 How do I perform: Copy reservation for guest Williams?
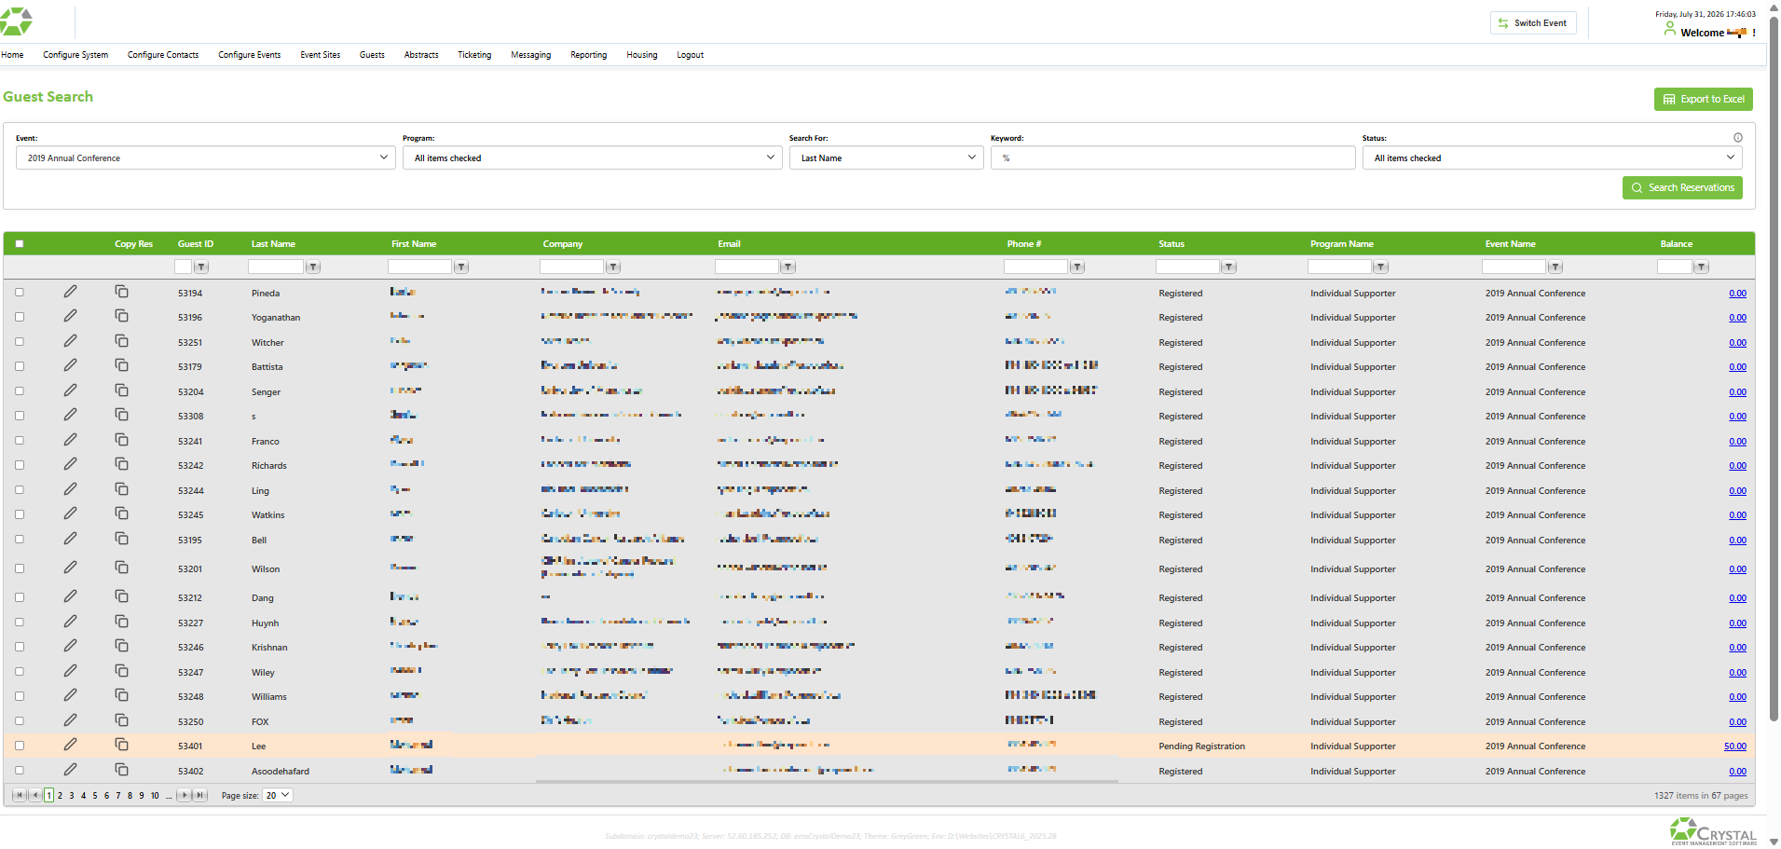pyautogui.click(x=121, y=695)
